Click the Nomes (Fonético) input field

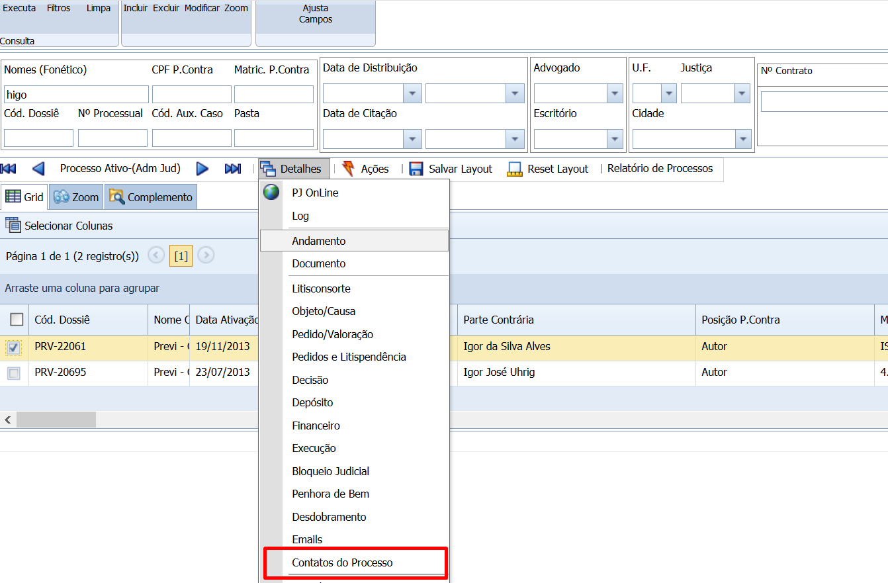76,95
